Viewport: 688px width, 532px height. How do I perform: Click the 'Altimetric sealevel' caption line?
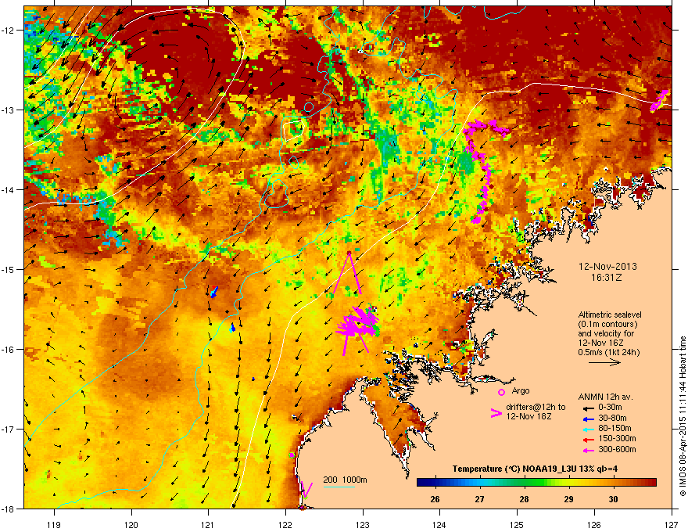[x=610, y=315]
